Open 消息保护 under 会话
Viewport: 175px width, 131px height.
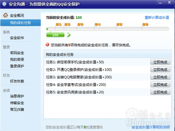click(x=17, y=96)
